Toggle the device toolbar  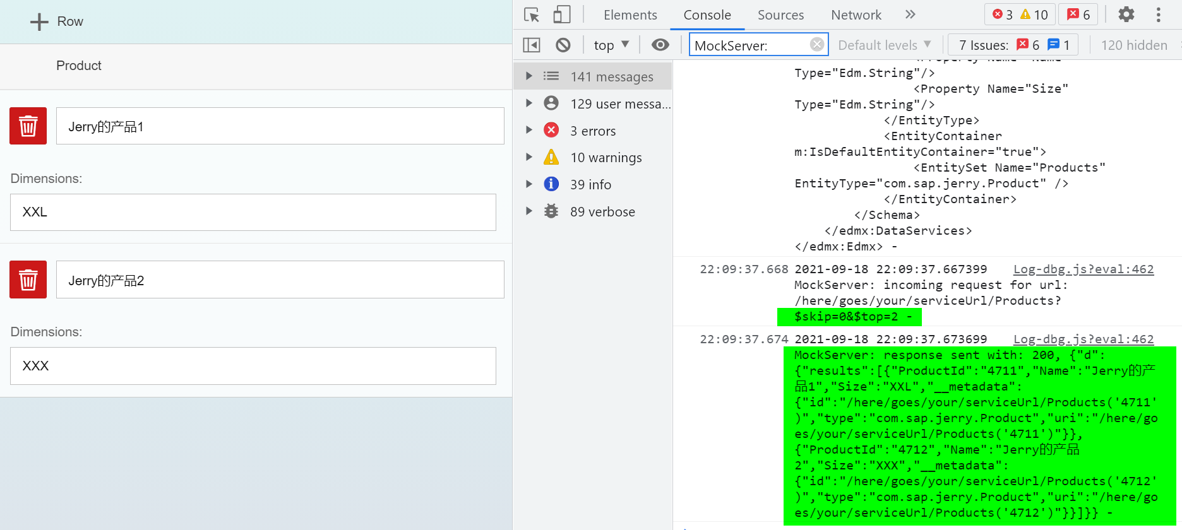pyautogui.click(x=562, y=15)
